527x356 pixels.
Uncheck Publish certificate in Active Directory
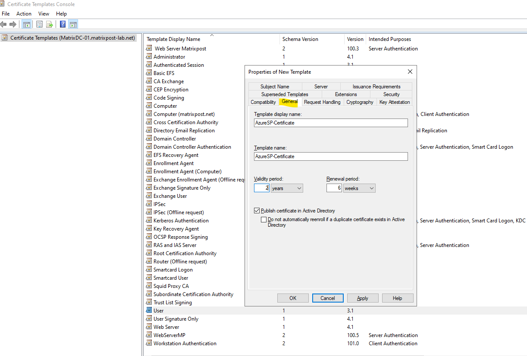pos(257,211)
